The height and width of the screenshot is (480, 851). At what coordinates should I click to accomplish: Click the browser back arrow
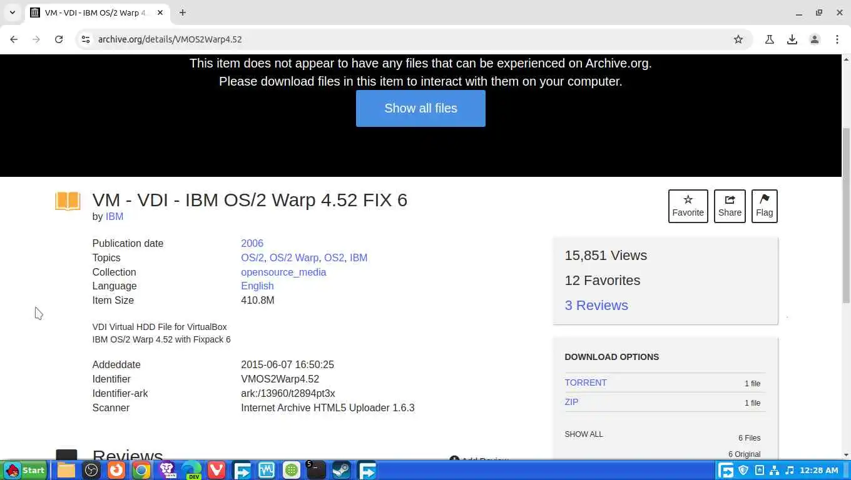point(14,39)
